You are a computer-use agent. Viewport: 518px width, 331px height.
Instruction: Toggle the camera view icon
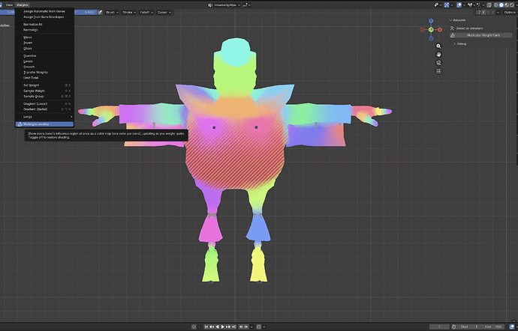[438, 63]
